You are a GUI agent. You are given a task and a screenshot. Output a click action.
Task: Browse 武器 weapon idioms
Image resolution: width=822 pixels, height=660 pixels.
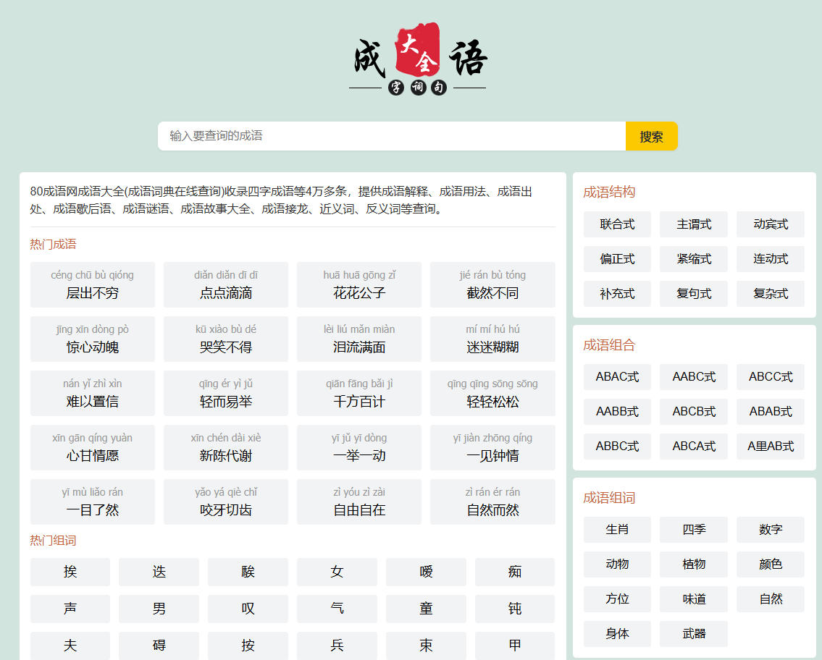point(694,634)
